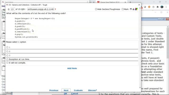Click the code line d.removeLast();
The width and height of the screenshot is (169, 95).
click(x=23, y=32)
